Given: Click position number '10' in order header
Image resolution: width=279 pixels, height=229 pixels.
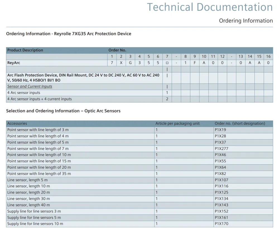Looking at the screenshot, I should point(204,56).
